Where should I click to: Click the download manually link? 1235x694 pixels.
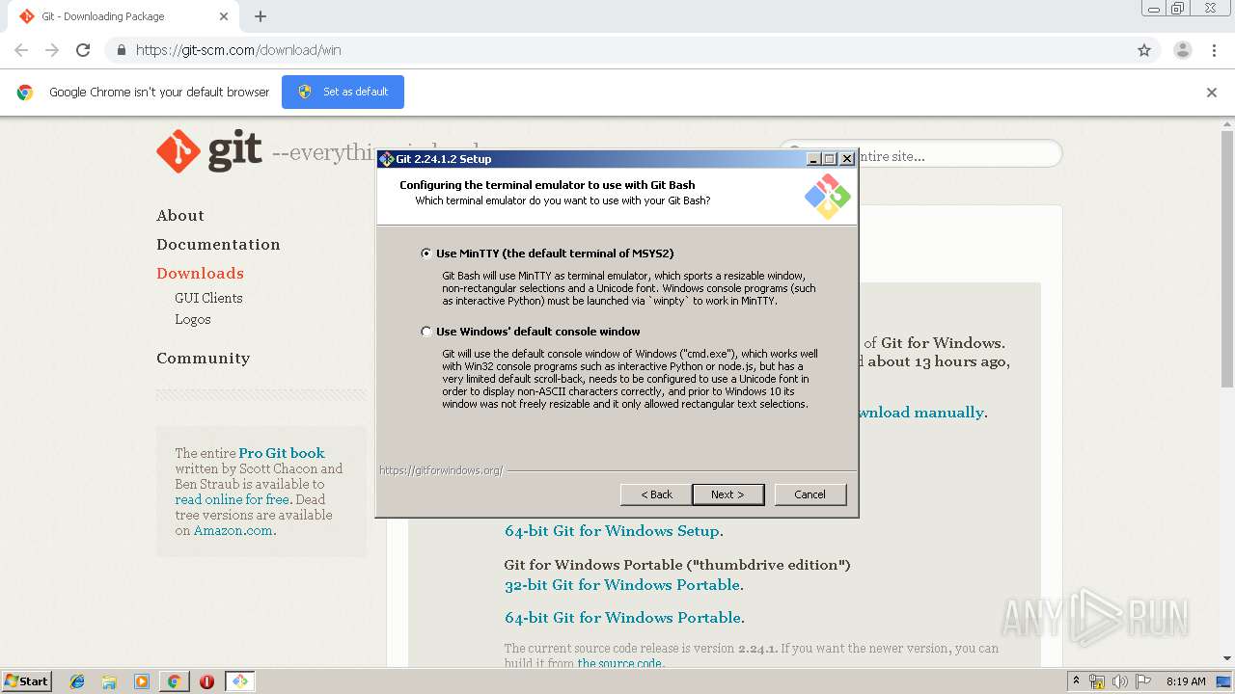(x=919, y=413)
